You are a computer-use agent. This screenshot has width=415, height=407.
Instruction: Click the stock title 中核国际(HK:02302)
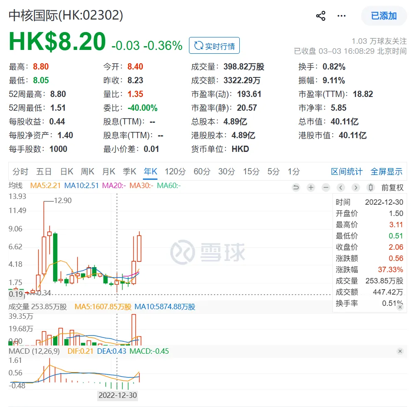tap(66, 15)
